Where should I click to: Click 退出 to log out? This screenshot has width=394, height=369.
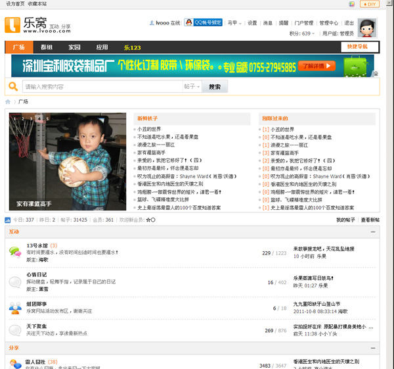click(x=349, y=23)
